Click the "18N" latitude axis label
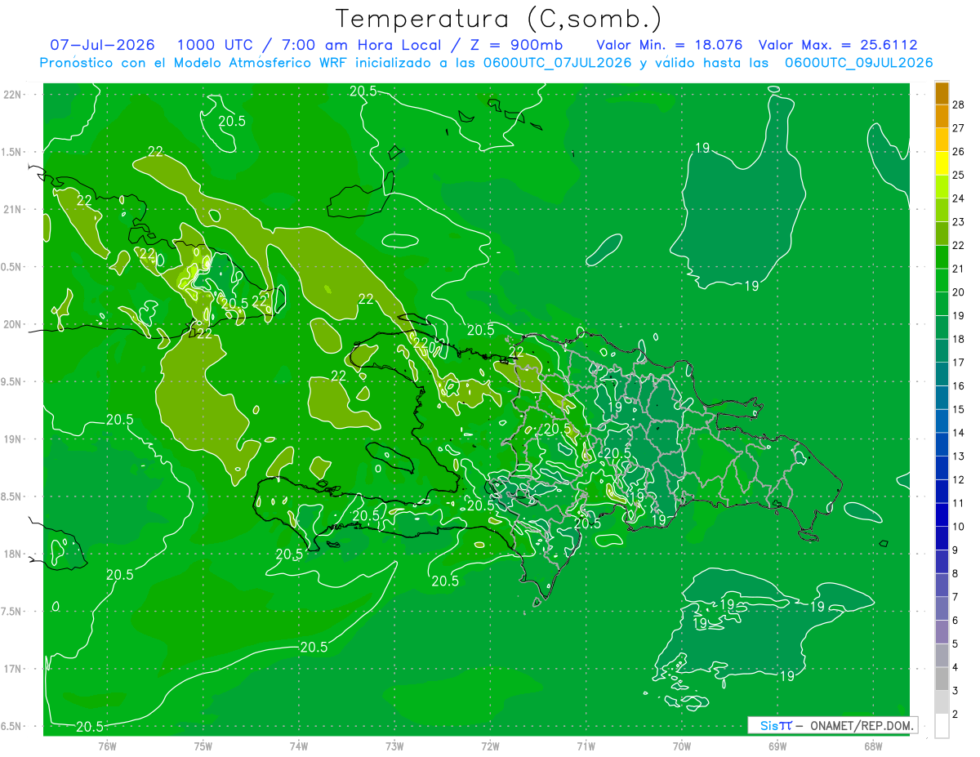The height and width of the screenshot is (757, 980). click(12, 554)
